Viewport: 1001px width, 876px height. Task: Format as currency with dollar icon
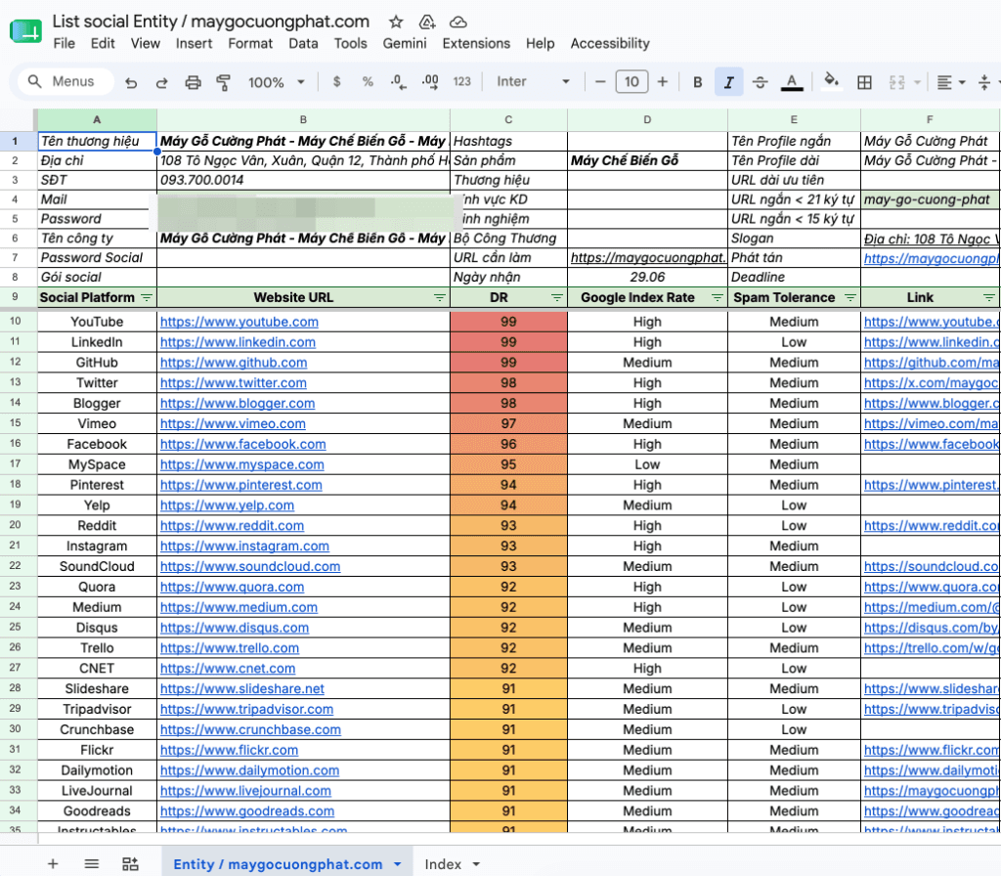click(337, 82)
